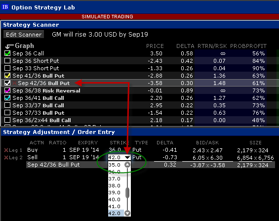Open the Leg 2 strike dropdown arrow

tap(127, 157)
